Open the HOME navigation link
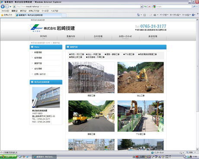The height and width of the screenshot is (159, 199). [43, 37]
